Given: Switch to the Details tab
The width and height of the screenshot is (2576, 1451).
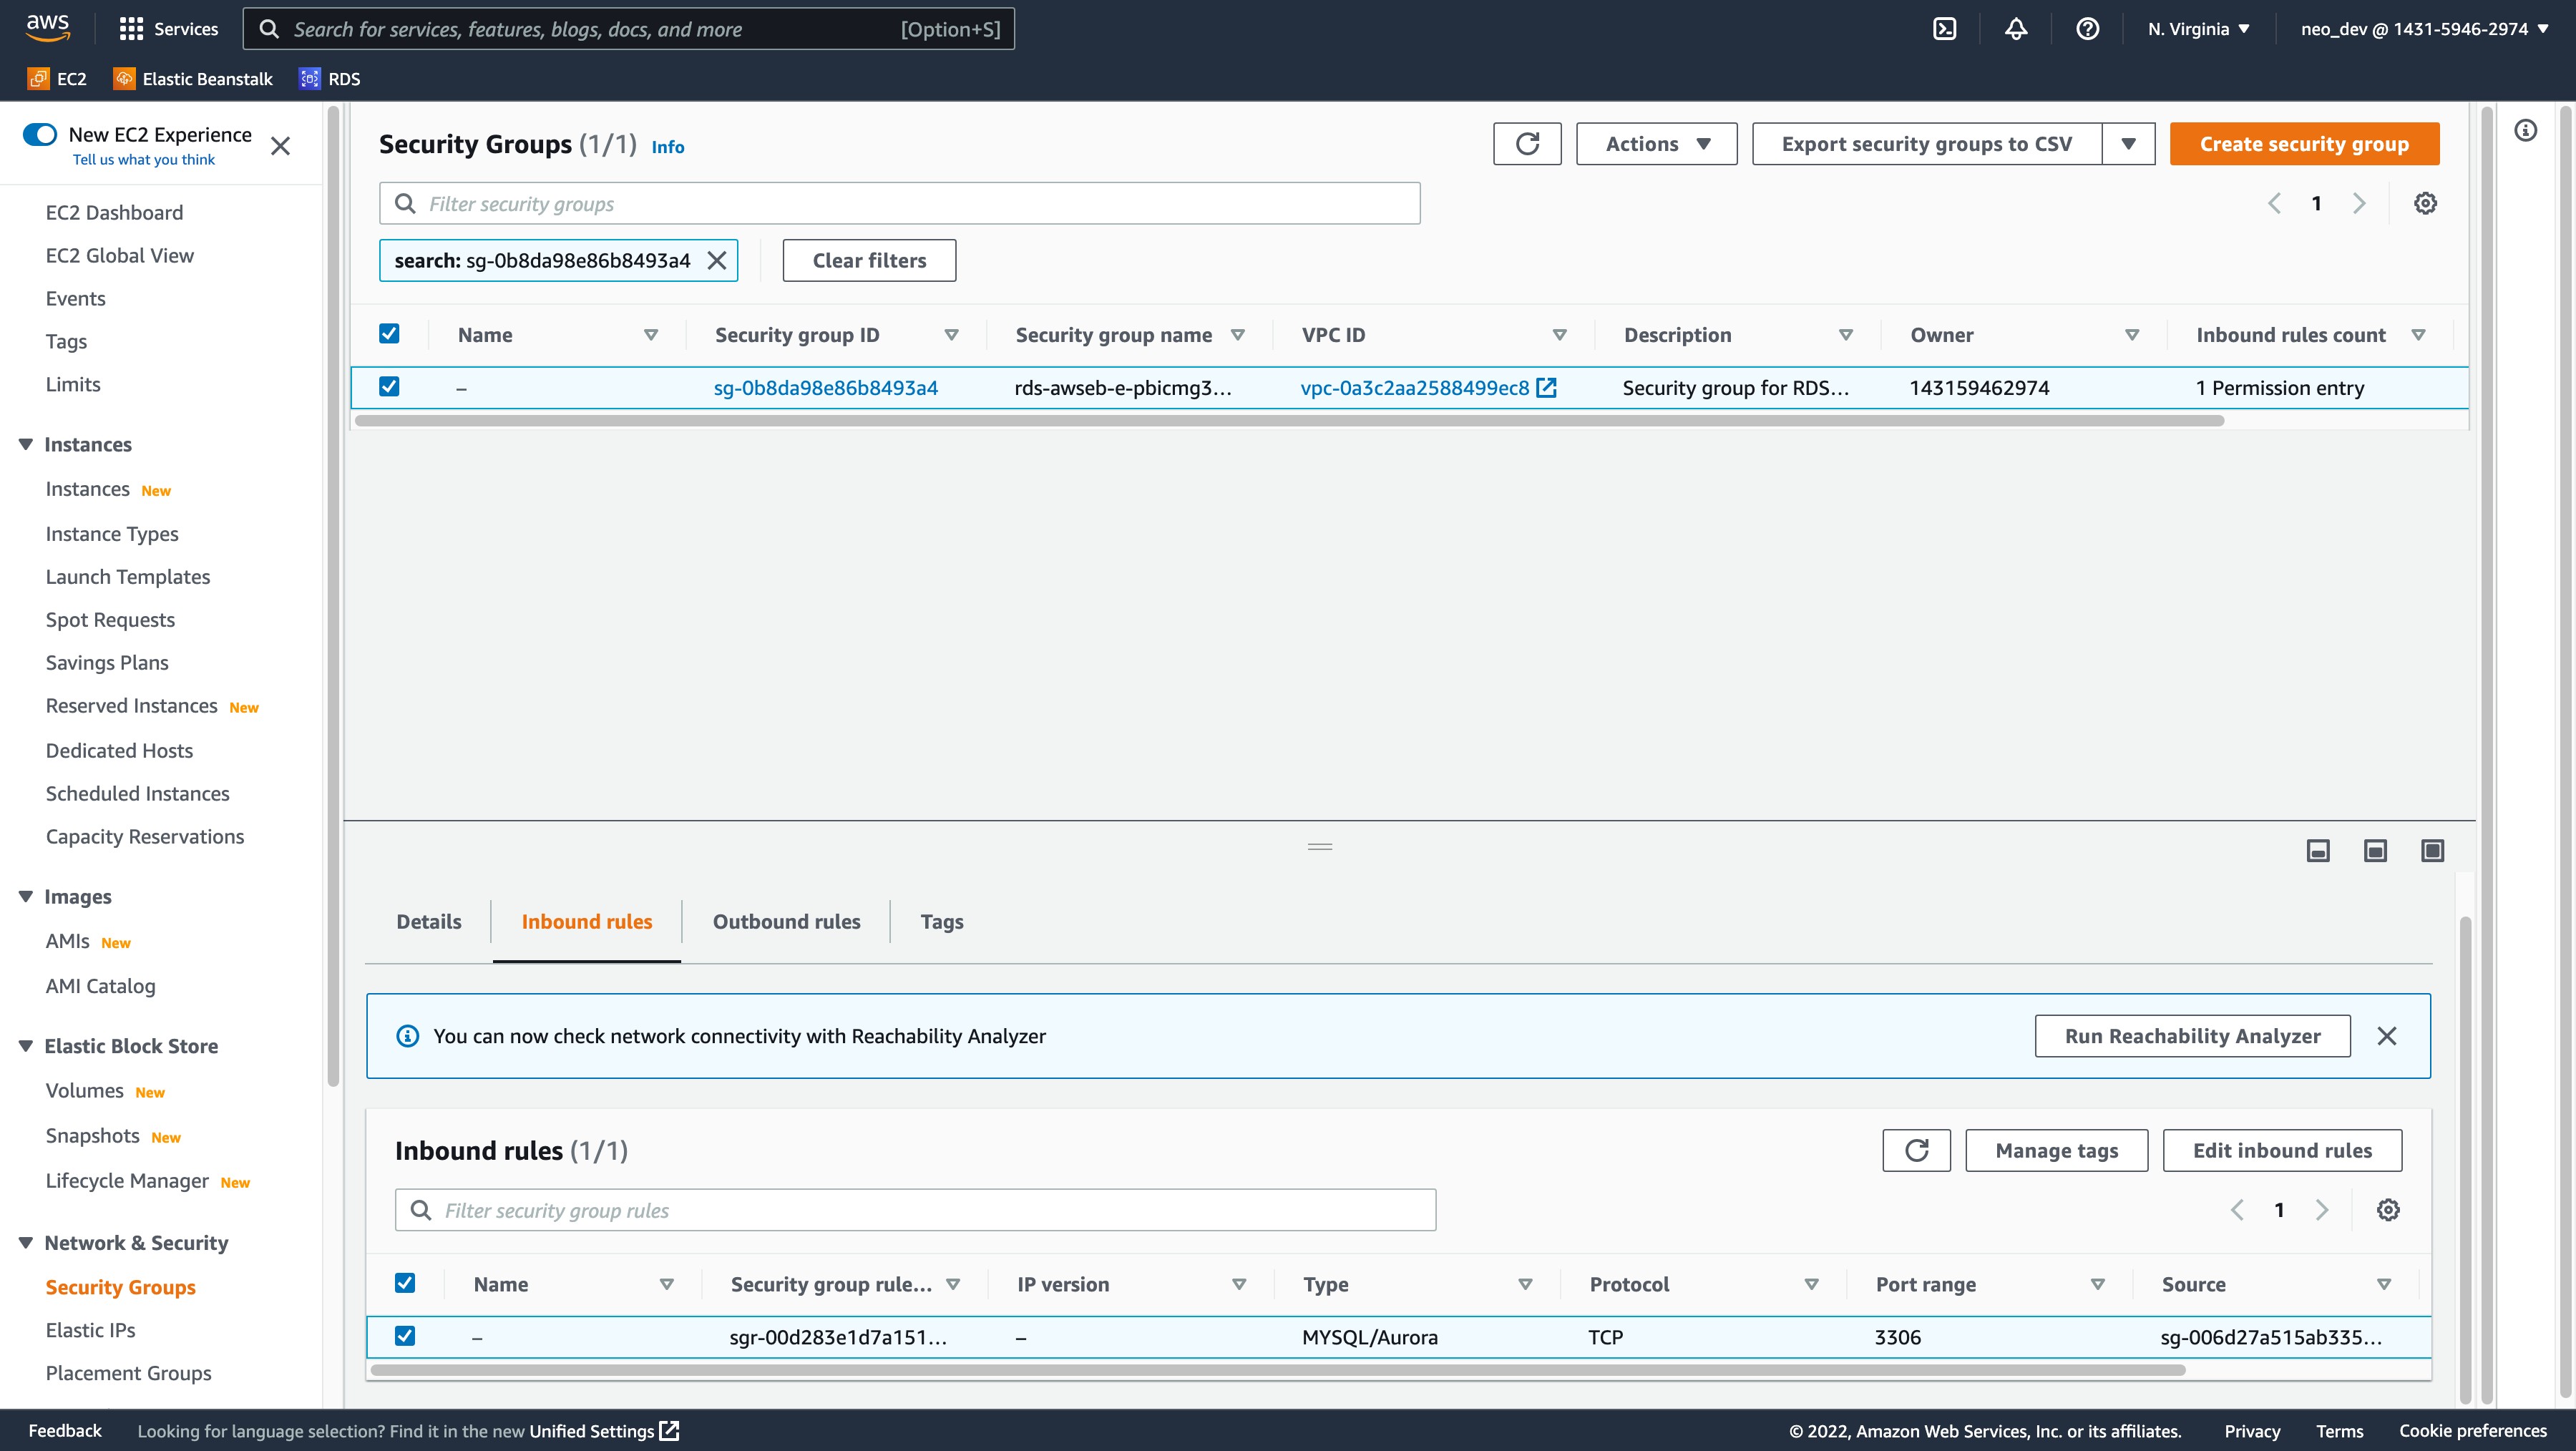Looking at the screenshot, I should (x=429, y=921).
